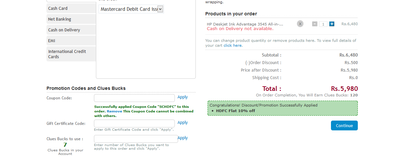The image size is (402, 166).
Task: Switch to International Credit Cards tab
Action: [x=71, y=54]
